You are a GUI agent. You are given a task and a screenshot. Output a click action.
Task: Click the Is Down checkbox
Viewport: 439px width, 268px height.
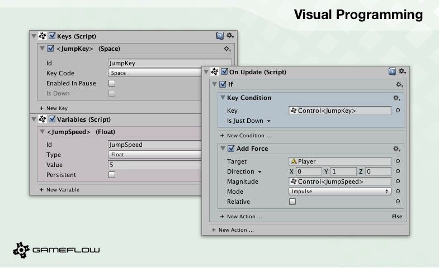pos(112,93)
